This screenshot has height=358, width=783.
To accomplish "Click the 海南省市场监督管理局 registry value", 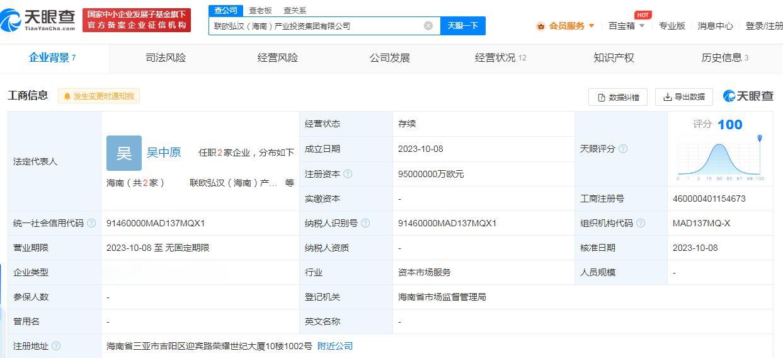I will (x=442, y=297).
